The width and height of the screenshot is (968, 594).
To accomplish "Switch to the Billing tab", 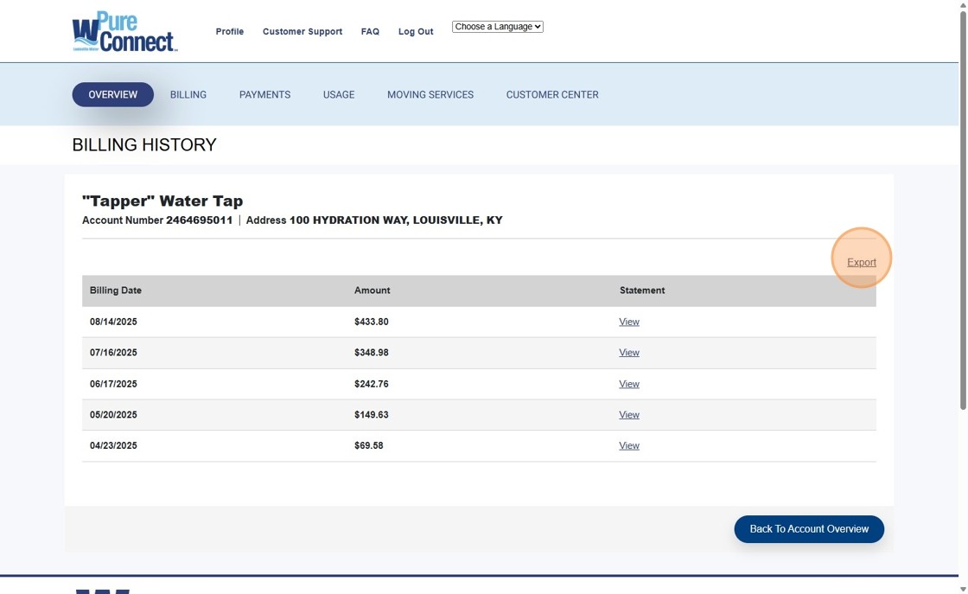I will pyautogui.click(x=188, y=94).
